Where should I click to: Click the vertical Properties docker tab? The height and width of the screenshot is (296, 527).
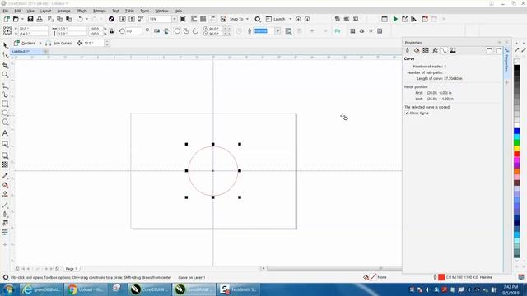click(x=506, y=60)
